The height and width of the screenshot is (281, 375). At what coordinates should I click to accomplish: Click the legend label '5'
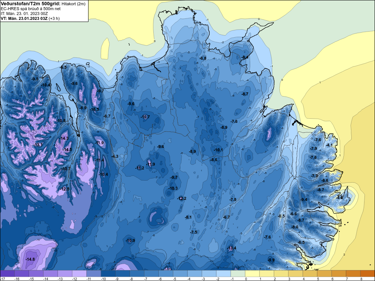(318, 279)
